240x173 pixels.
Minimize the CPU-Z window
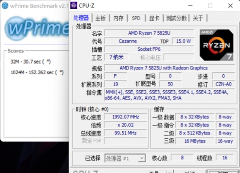point(190,6)
